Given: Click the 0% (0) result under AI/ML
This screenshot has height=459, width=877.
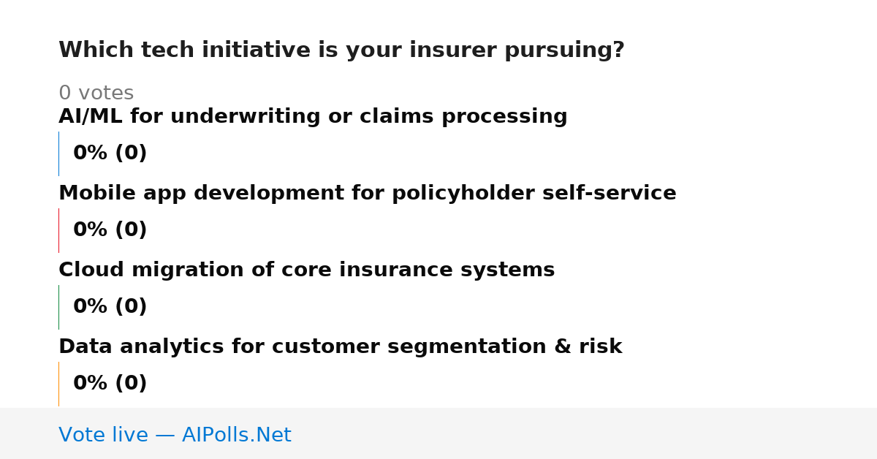Looking at the screenshot, I should pyautogui.click(x=110, y=153).
